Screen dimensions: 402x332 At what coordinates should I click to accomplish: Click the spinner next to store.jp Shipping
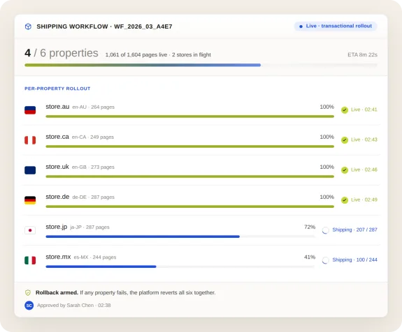coord(325,230)
